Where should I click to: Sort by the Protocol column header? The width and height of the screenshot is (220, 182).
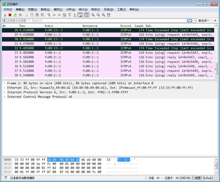click(x=127, y=26)
